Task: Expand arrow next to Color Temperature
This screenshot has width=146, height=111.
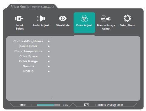Action: click(x=49, y=51)
